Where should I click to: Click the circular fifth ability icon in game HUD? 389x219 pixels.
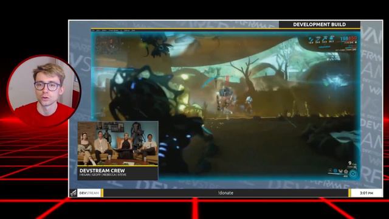(x=353, y=174)
